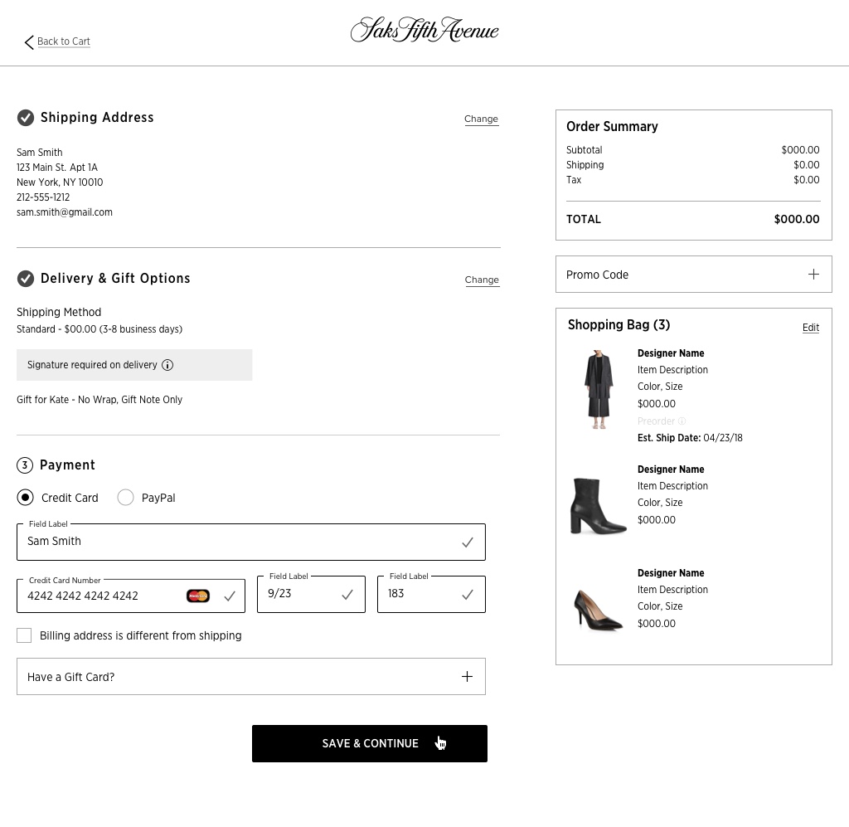Click the Payment step 3 number icon
The image size is (849, 827).
(x=25, y=465)
